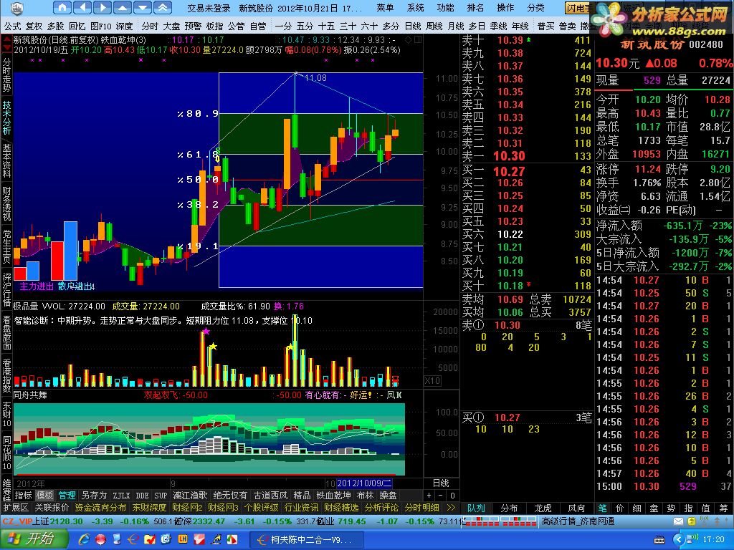The image size is (734, 550).
Task: Apply the 漓江渔歌 template
Action: 190,496
